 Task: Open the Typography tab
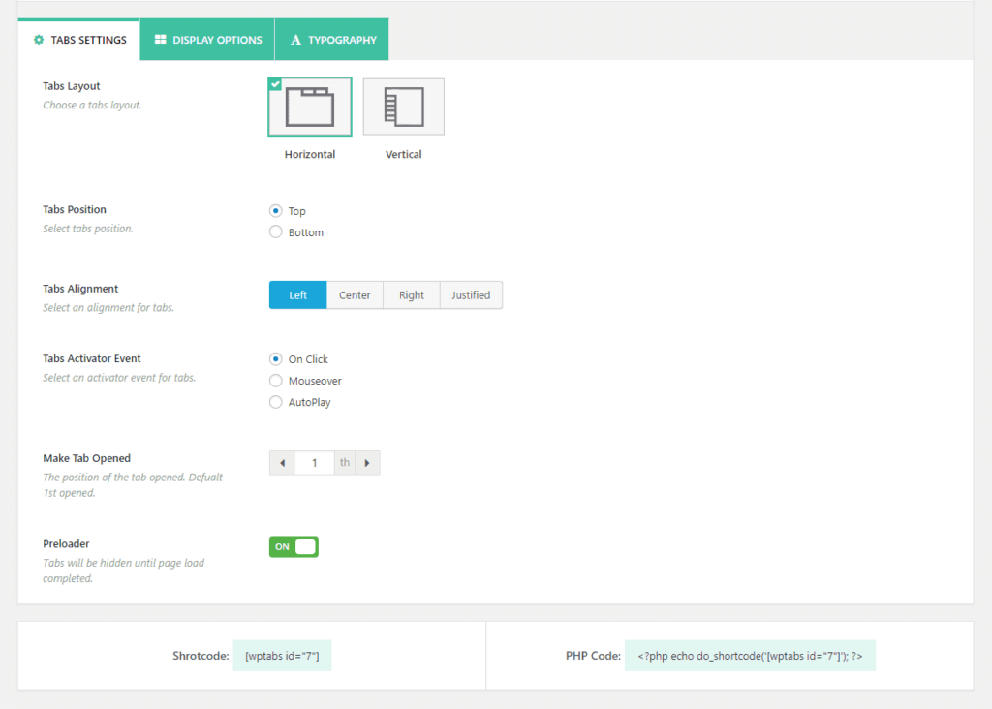[331, 40]
